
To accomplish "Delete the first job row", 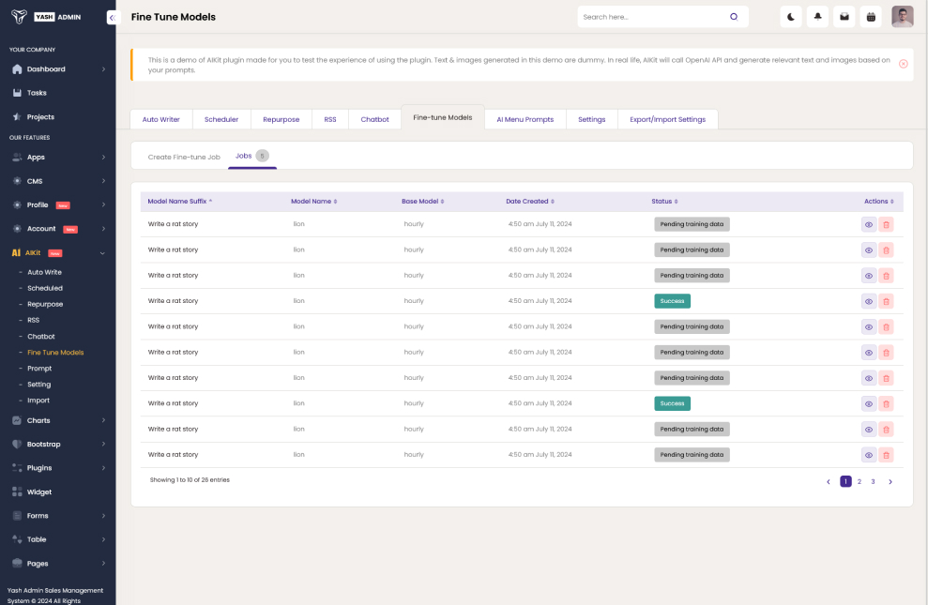I will (x=886, y=225).
